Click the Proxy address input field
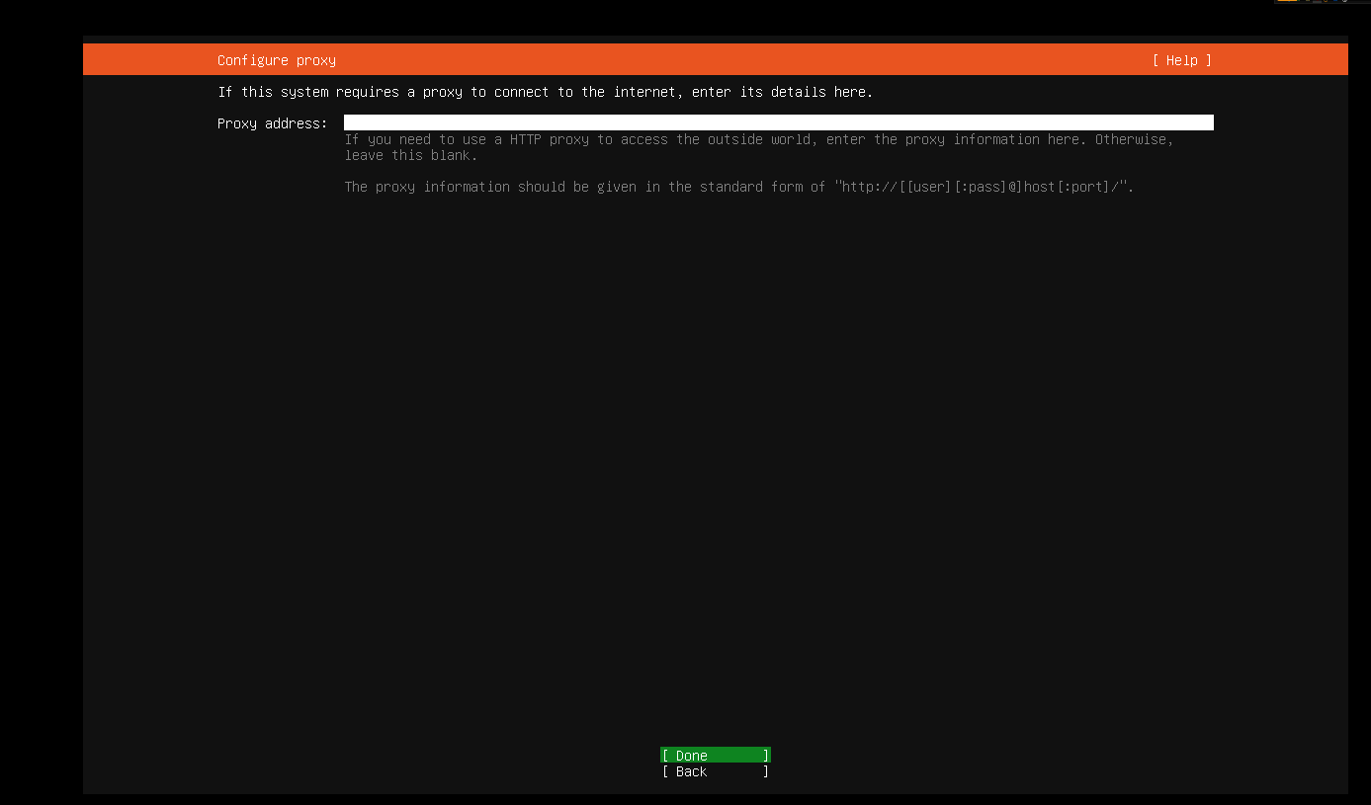The width and height of the screenshot is (1371, 805). coord(779,122)
